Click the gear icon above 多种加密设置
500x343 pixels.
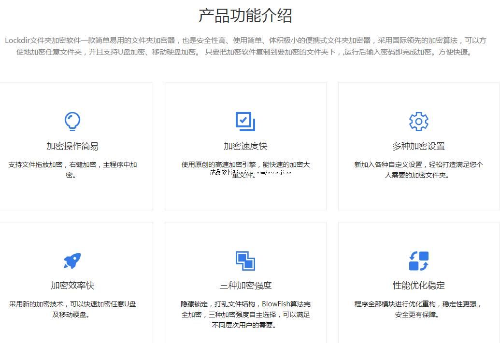tap(418, 122)
